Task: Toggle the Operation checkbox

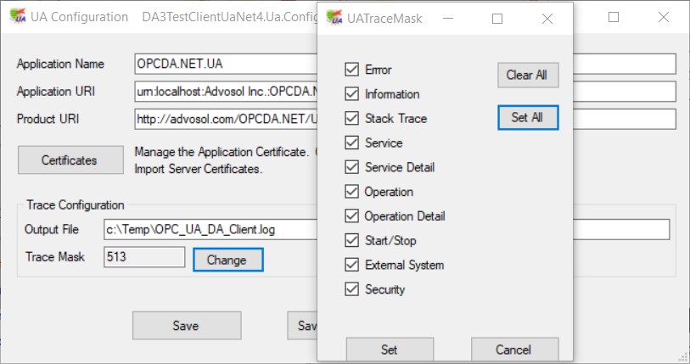Action: click(351, 192)
